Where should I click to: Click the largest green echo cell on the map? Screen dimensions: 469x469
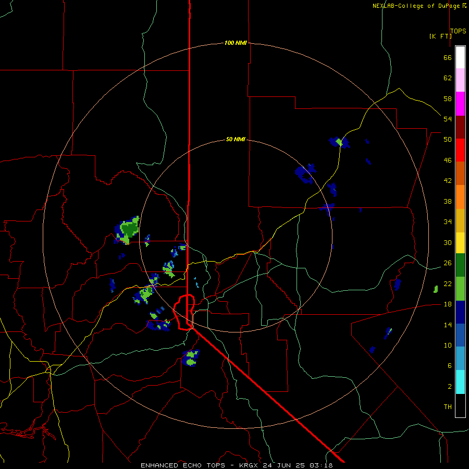129,230
